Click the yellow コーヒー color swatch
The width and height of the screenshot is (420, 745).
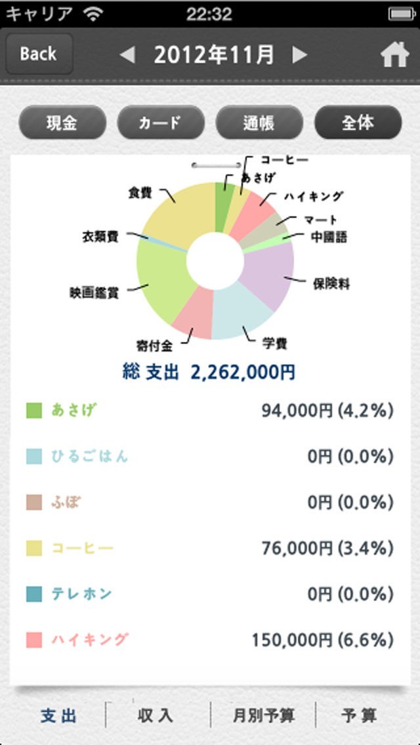click(x=34, y=548)
